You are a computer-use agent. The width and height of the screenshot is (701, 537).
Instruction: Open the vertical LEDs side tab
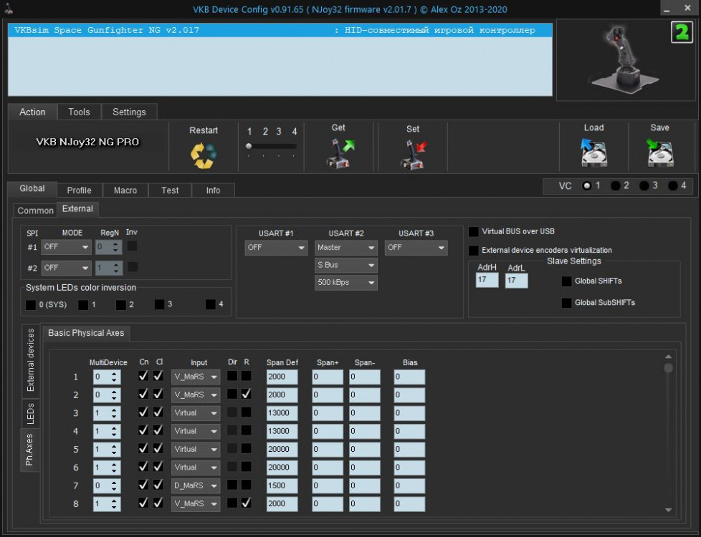tap(30, 413)
